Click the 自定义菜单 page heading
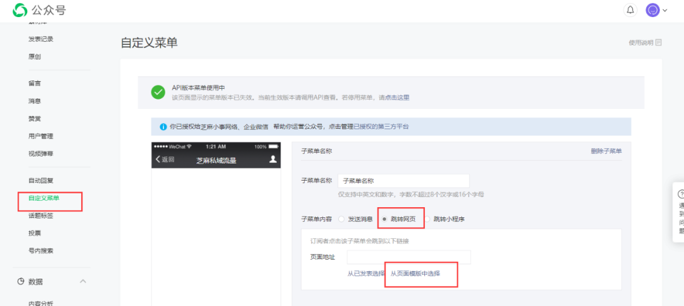The image size is (684, 306). click(149, 43)
